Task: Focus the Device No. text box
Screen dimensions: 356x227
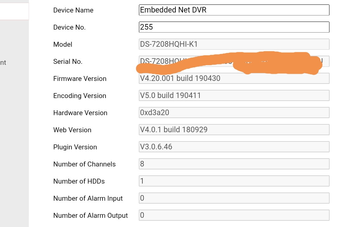Action: tap(234, 27)
